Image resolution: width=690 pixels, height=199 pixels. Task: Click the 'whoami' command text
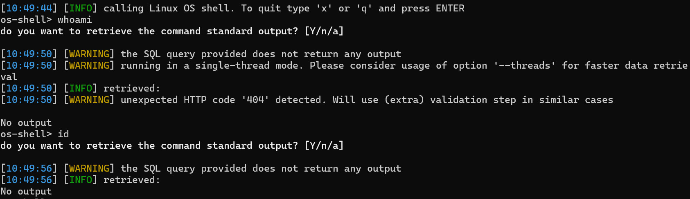pos(74,20)
